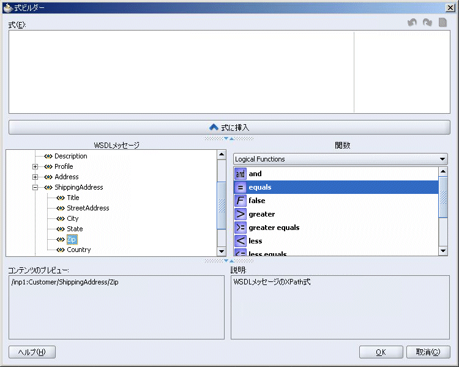Select the 'equals' function entry
459x367 pixels.
336,187
